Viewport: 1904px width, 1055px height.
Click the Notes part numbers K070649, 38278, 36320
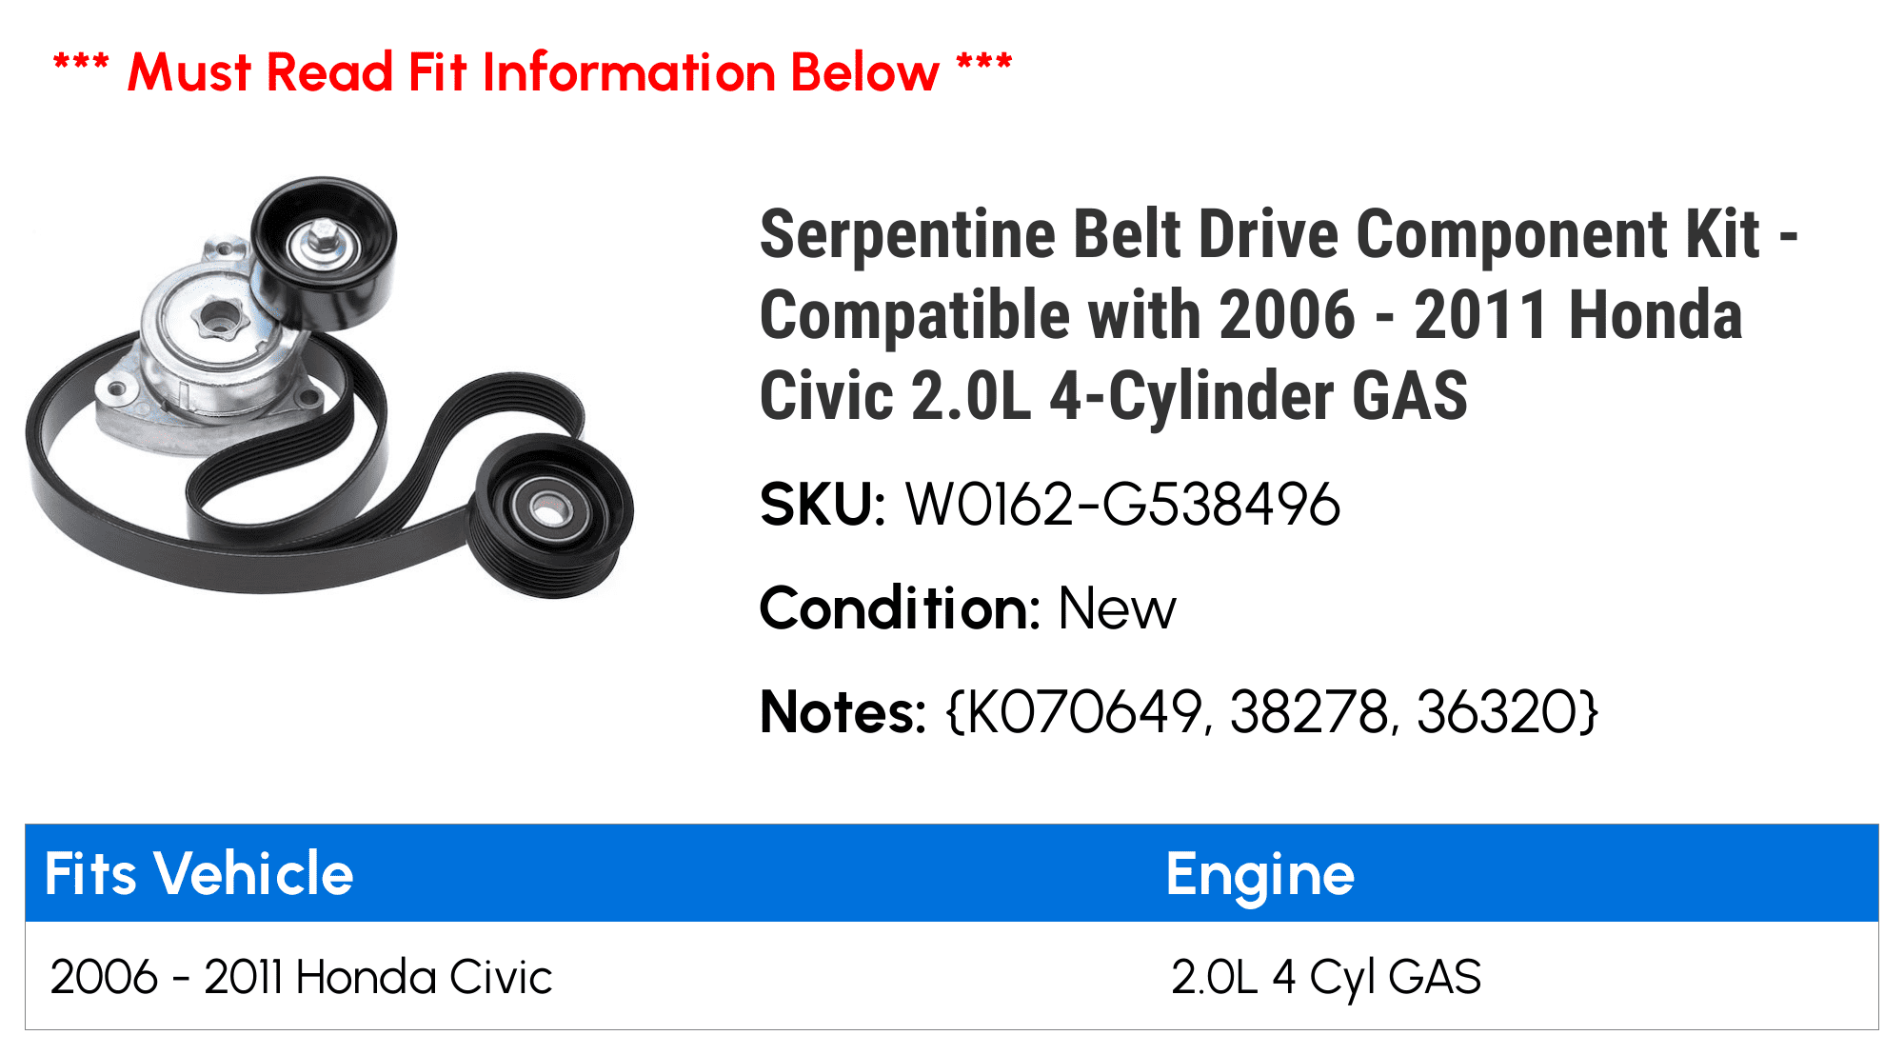click(x=1271, y=712)
